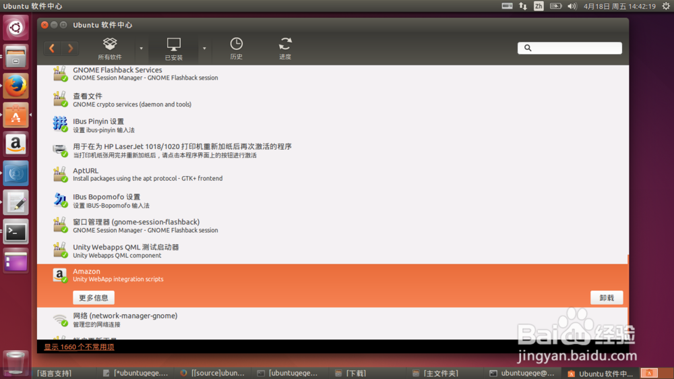Click 更多信息 (More Info) for Amazon

click(x=93, y=297)
